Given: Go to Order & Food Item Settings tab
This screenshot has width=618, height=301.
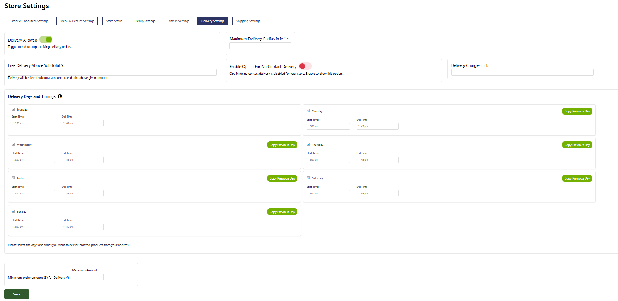Looking at the screenshot, I should click(29, 21).
